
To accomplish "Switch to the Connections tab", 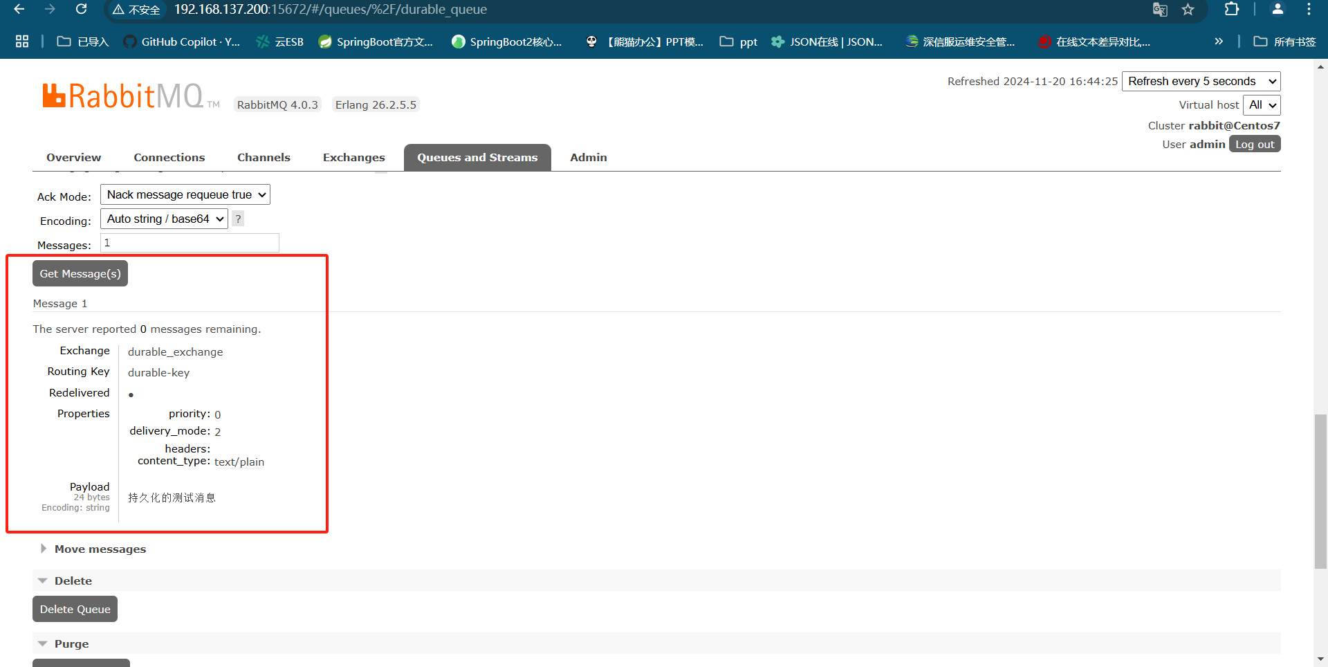I will point(169,157).
